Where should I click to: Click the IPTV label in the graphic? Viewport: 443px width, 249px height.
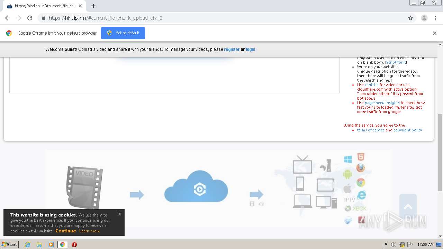click(350, 200)
